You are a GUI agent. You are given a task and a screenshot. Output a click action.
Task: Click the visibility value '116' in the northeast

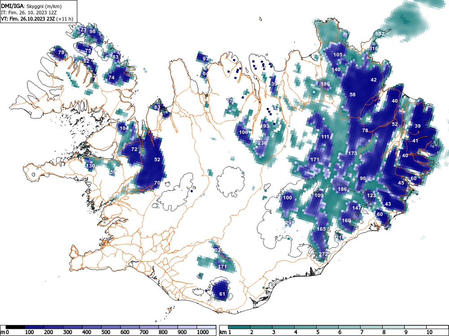(x=374, y=48)
